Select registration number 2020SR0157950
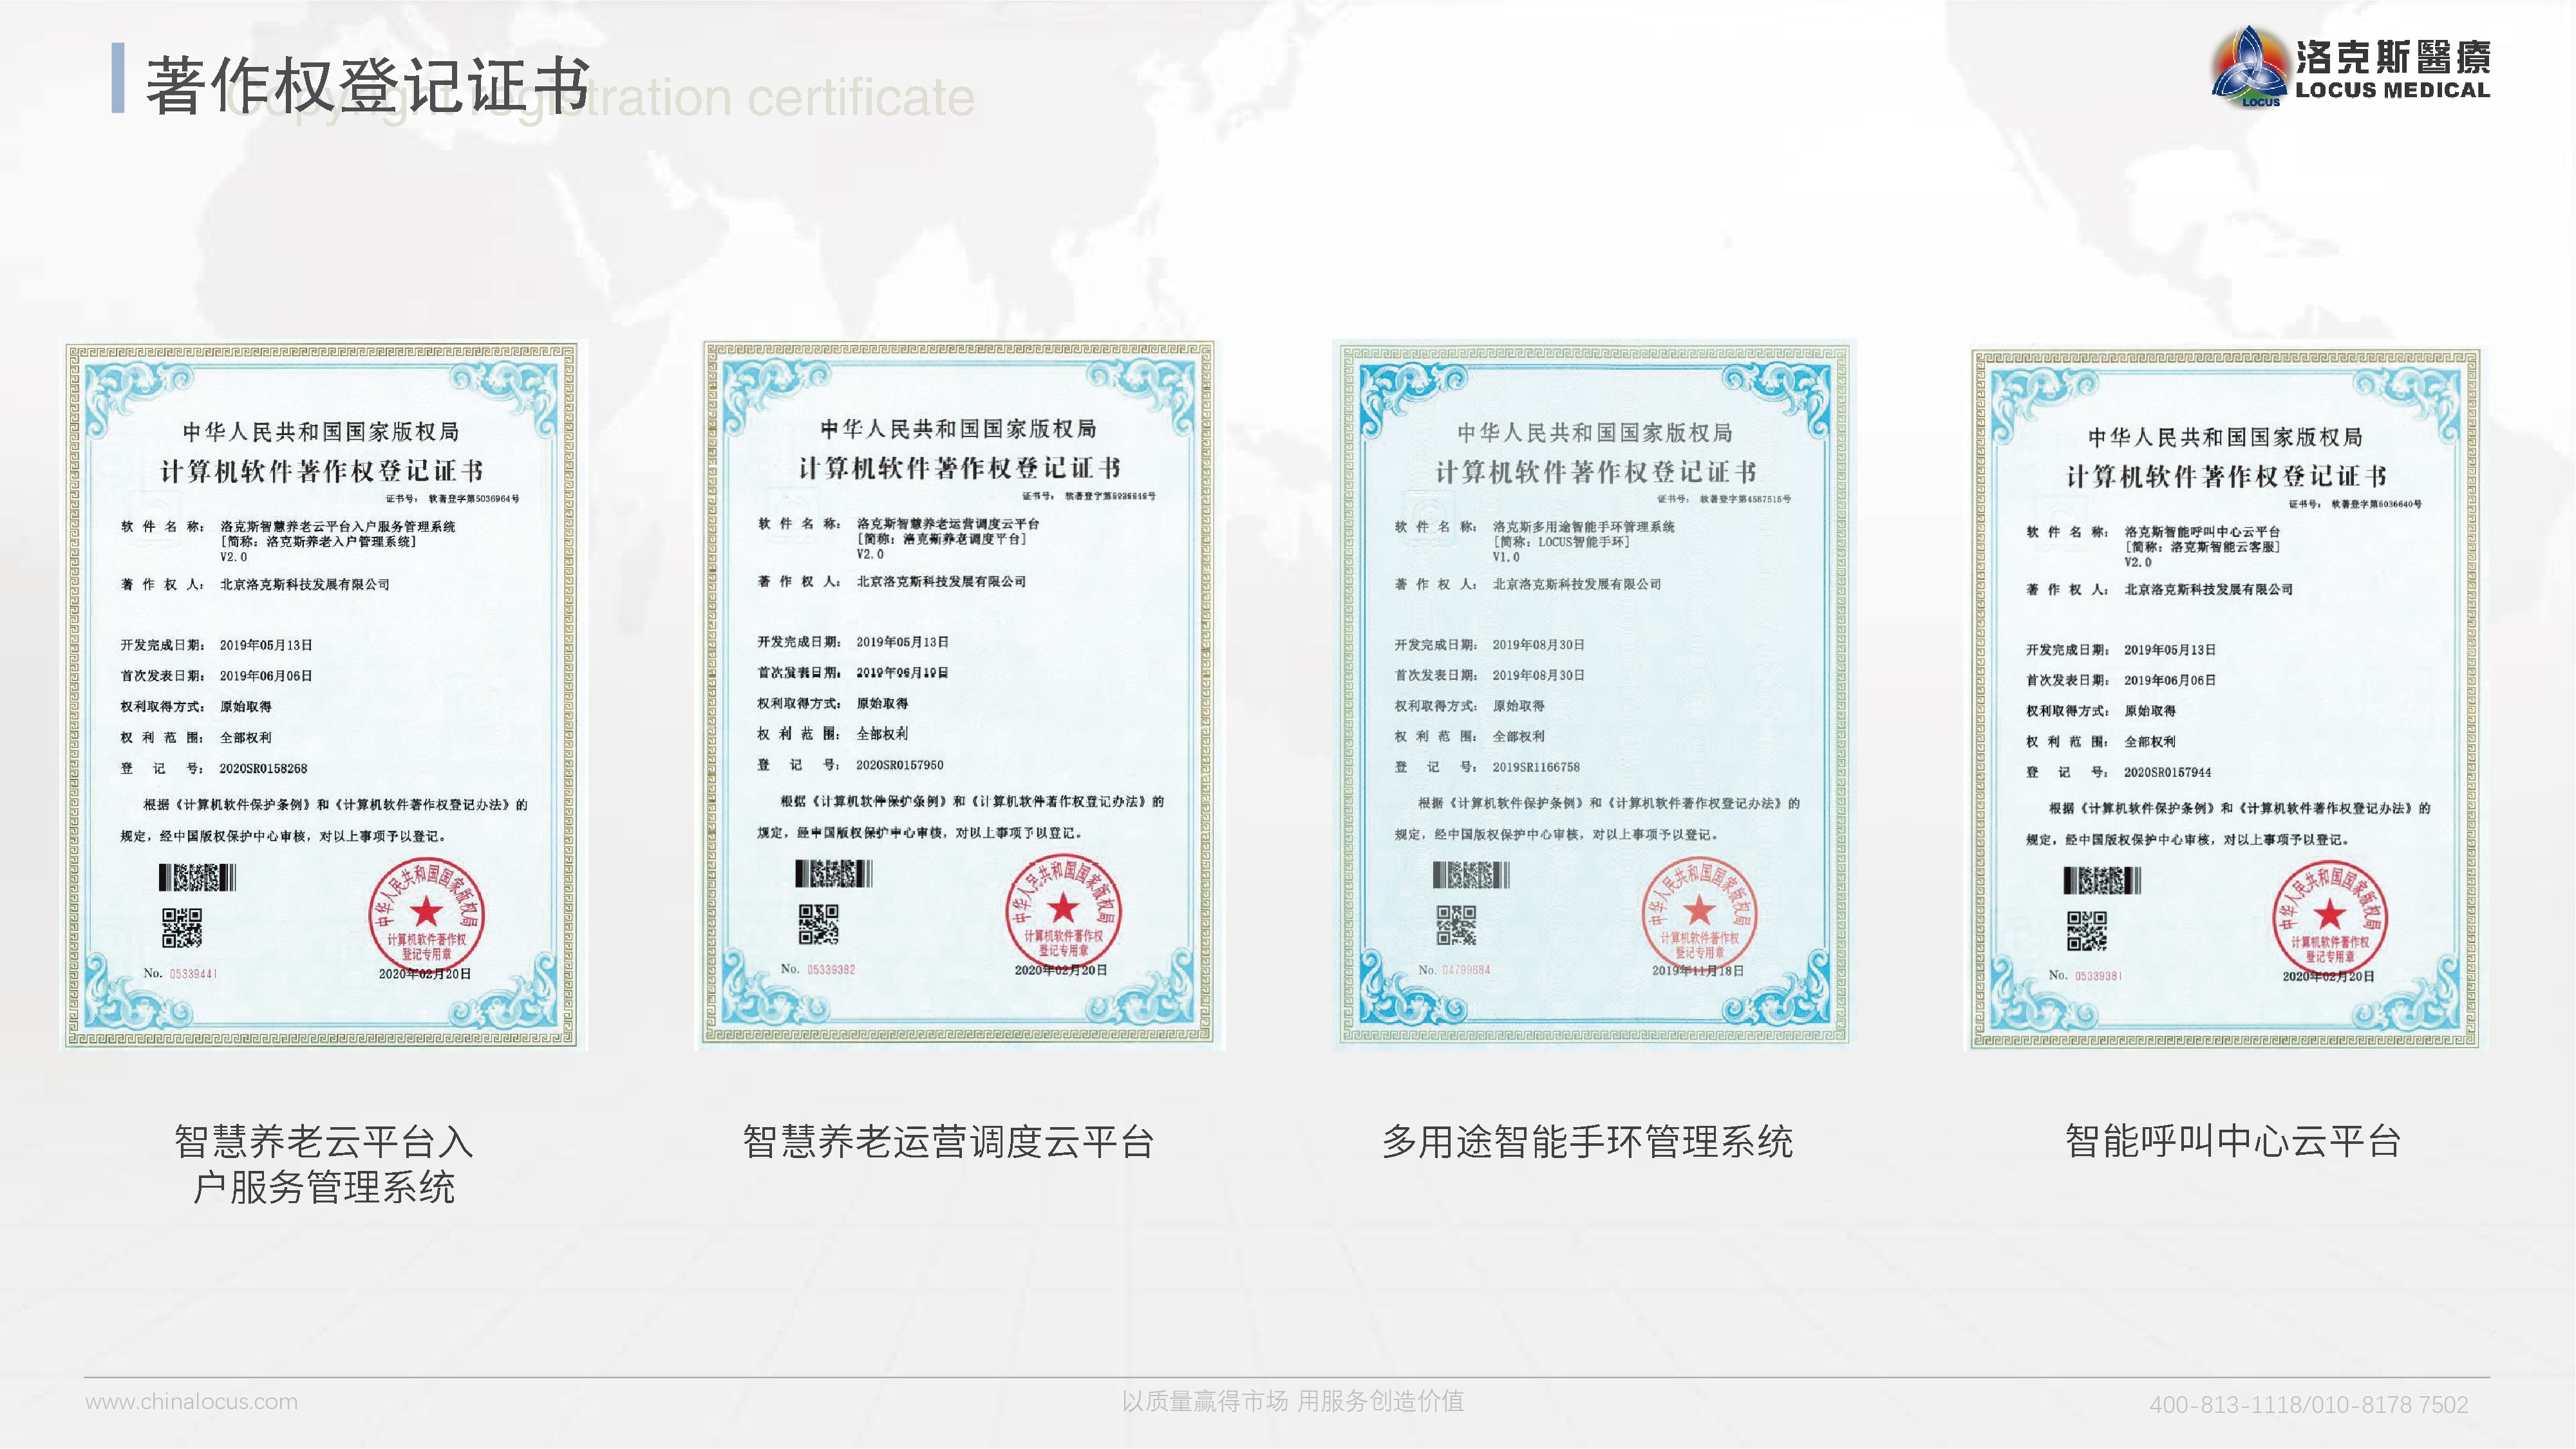This screenshot has height=1449, width=2576. pyautogui.click(x=900, y=765)
